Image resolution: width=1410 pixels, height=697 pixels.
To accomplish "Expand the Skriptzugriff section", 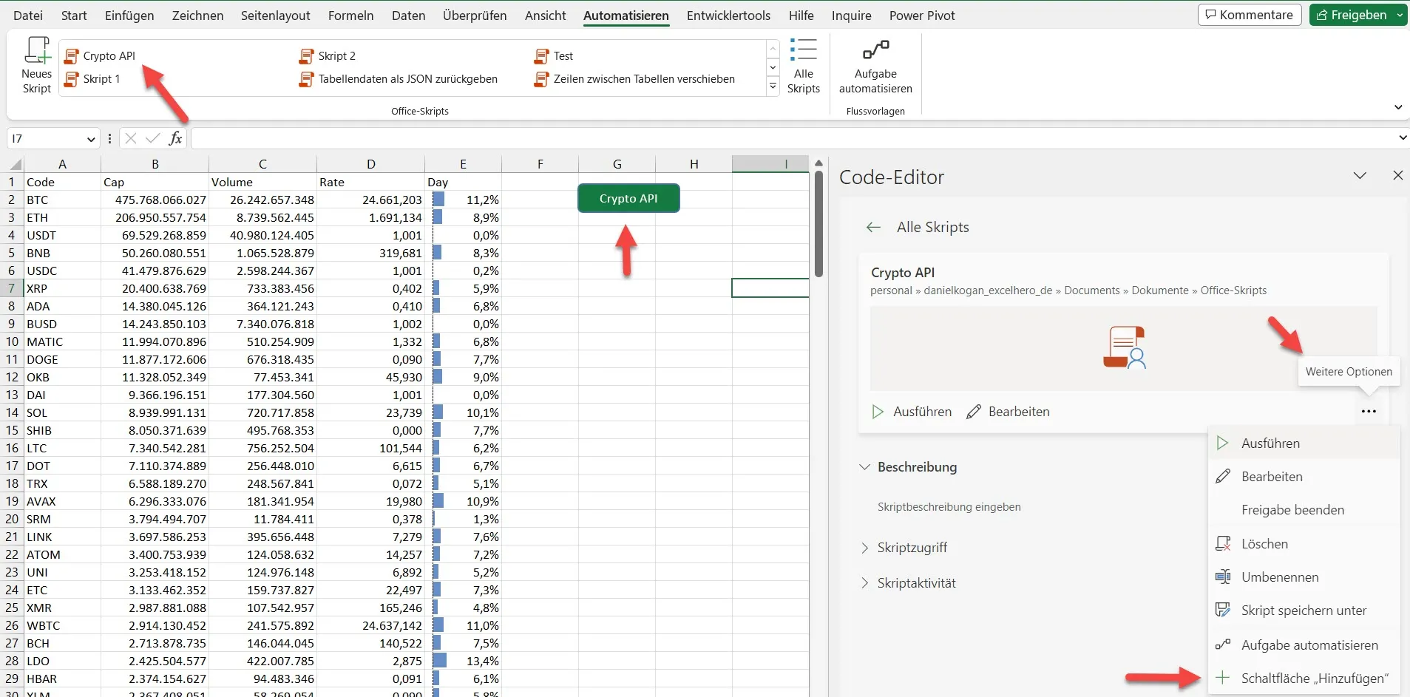I will pos(864,548).
